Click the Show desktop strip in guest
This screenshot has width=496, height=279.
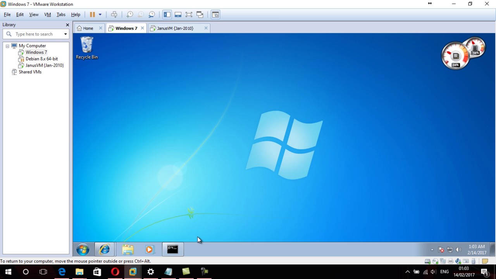coord(493,250)
